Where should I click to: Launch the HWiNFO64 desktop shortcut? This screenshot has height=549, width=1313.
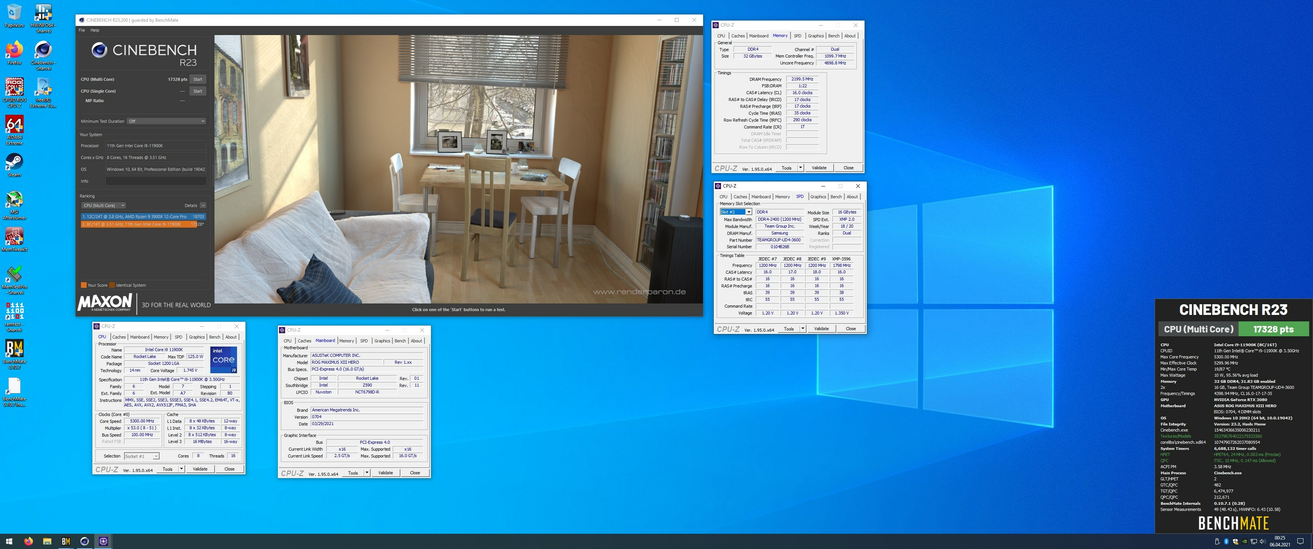[44, 18]
